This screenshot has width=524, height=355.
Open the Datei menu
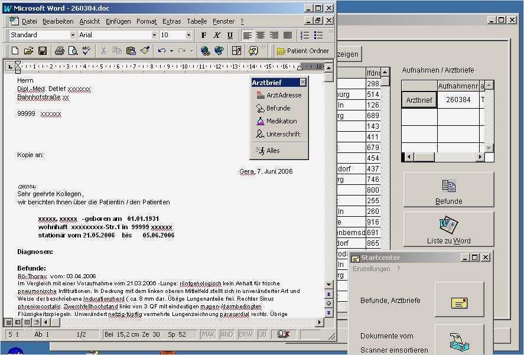[x=30, y=21]
